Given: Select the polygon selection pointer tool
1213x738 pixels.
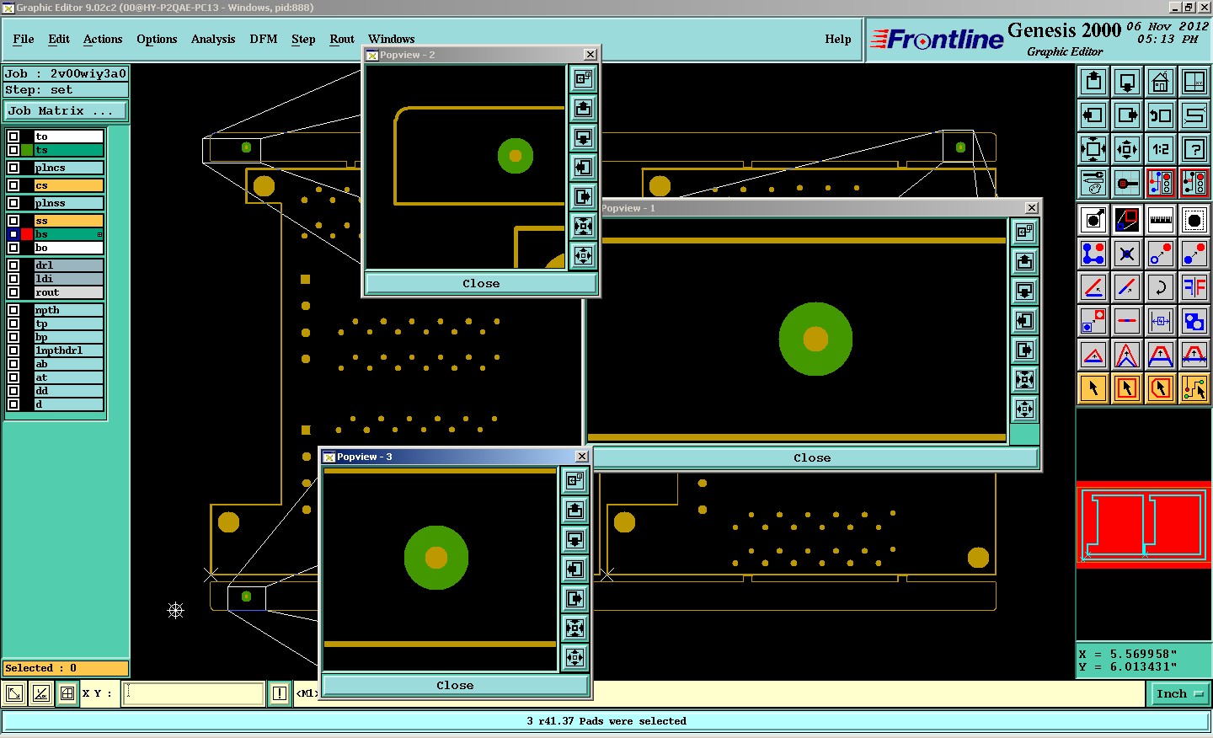Looking at the screenshot, I should pos(1161,388).
